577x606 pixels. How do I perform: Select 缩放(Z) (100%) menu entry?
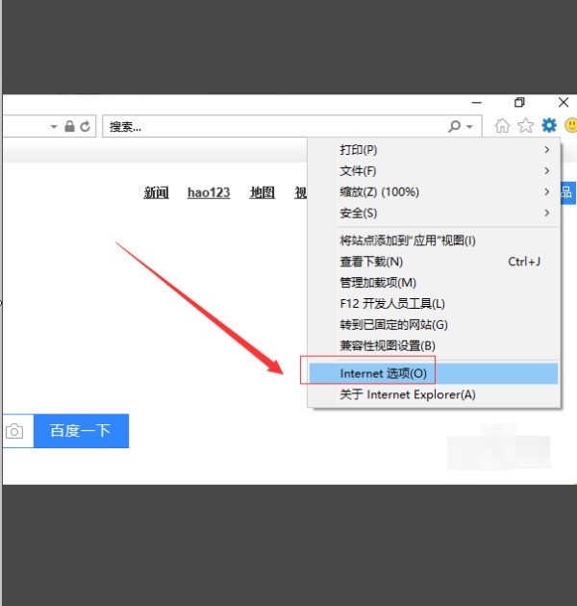click(434, 191)
